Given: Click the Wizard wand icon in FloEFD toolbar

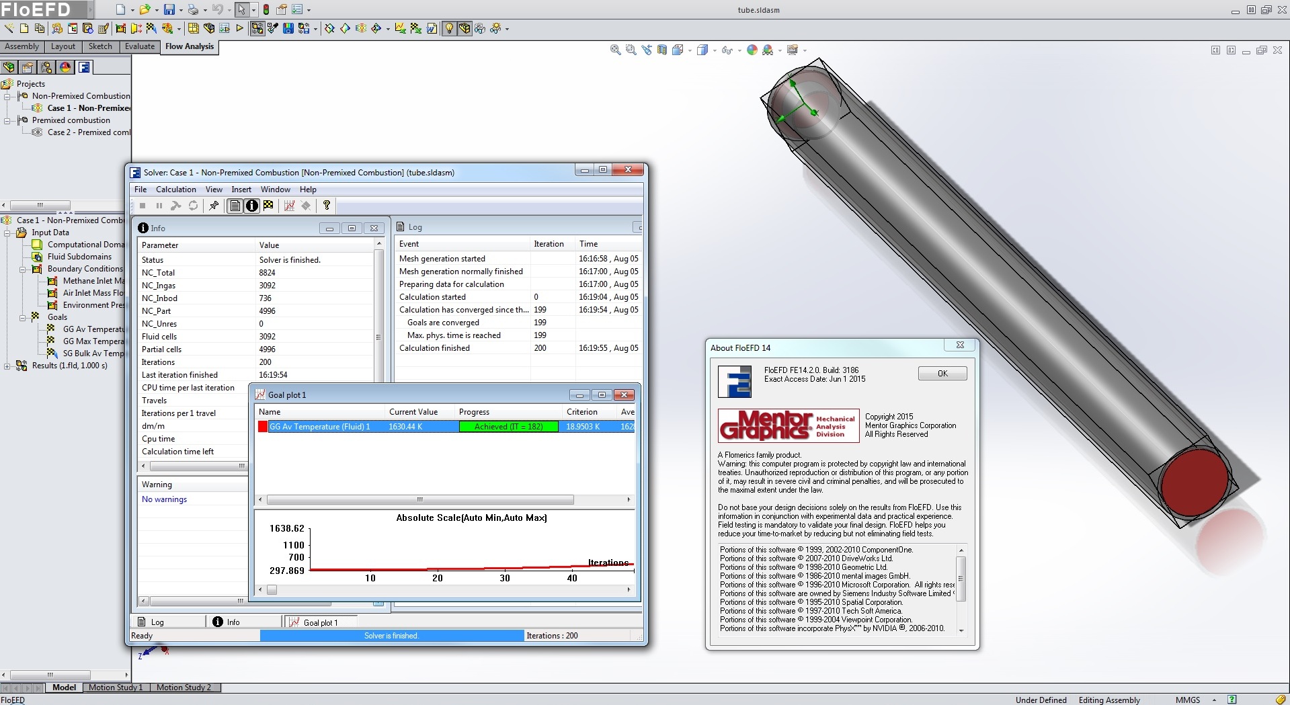Looking at the screenshot, I should point(9,28).
